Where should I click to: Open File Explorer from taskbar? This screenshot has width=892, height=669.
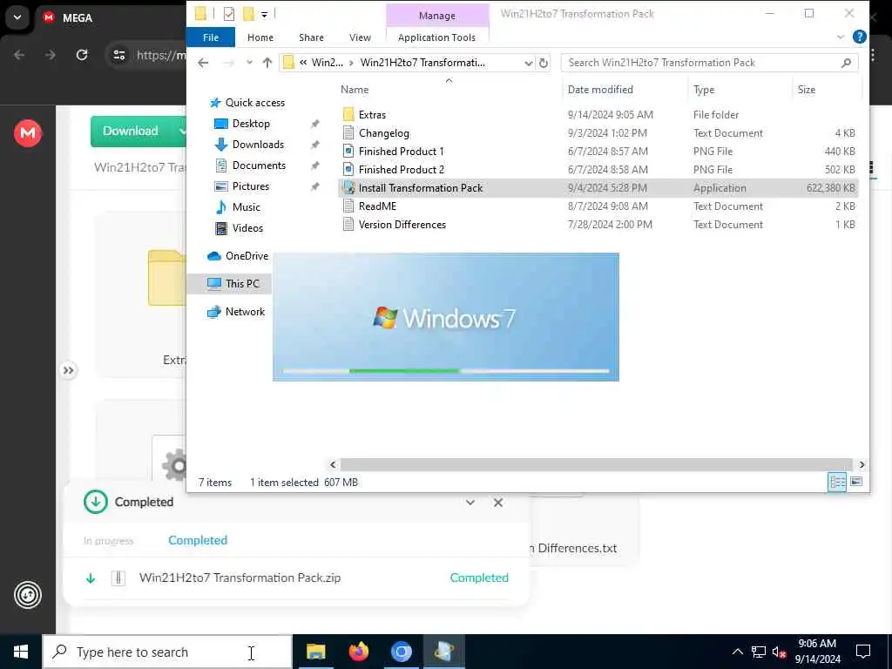click(315, 652)
